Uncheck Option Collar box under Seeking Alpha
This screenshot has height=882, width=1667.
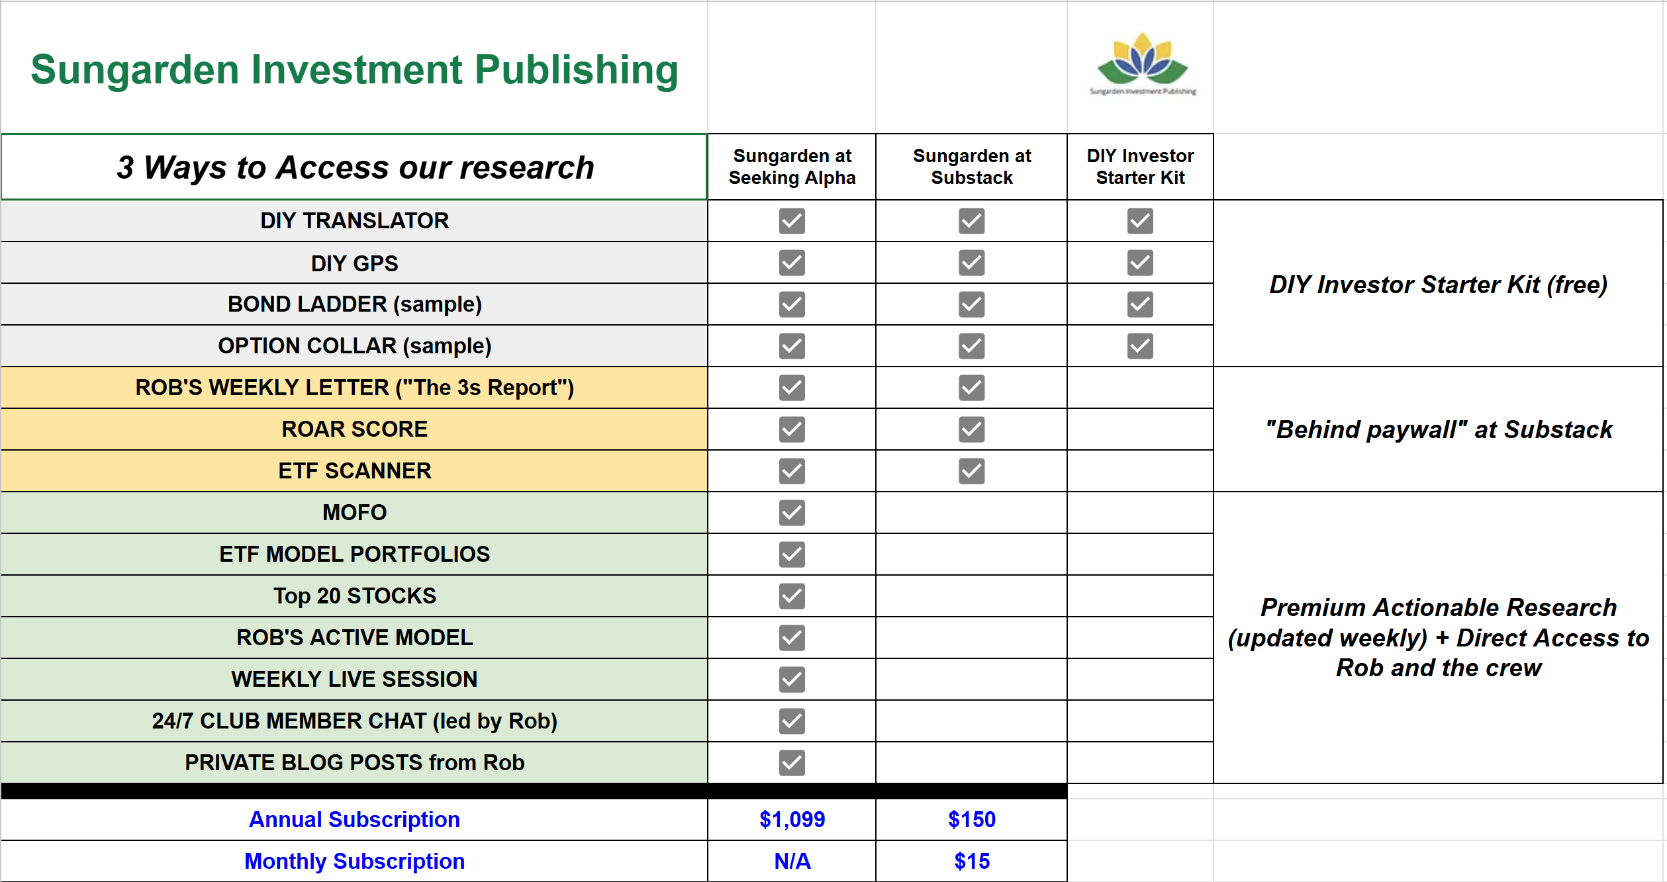pos(792,346)
